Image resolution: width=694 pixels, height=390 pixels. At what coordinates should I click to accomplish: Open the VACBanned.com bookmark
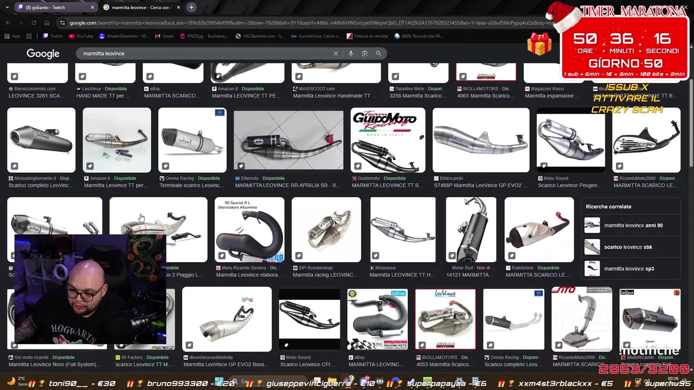point(260,36)
